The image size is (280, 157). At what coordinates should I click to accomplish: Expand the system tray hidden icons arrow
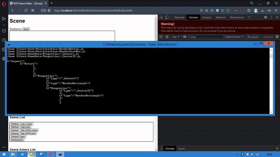237,154
